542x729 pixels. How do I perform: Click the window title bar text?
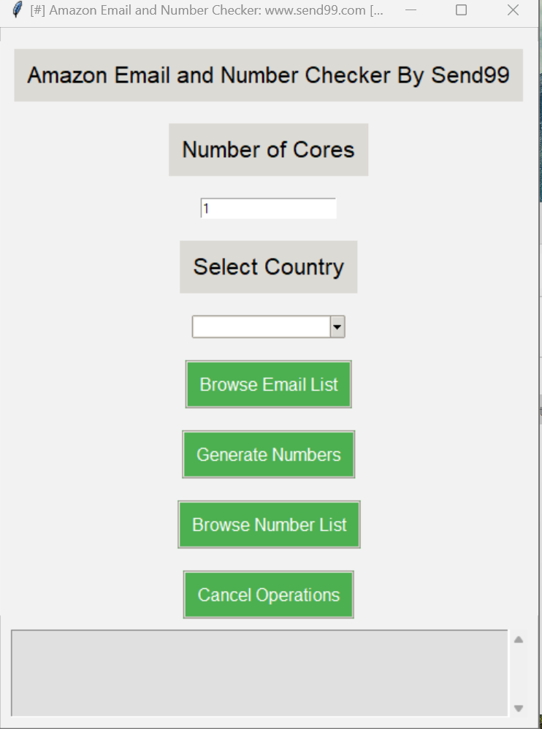click(x=206, y=11)
